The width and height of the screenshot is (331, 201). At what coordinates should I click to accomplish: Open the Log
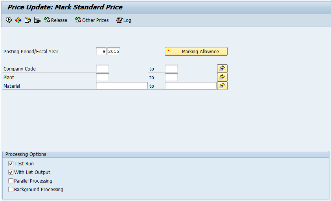[124, 20]
